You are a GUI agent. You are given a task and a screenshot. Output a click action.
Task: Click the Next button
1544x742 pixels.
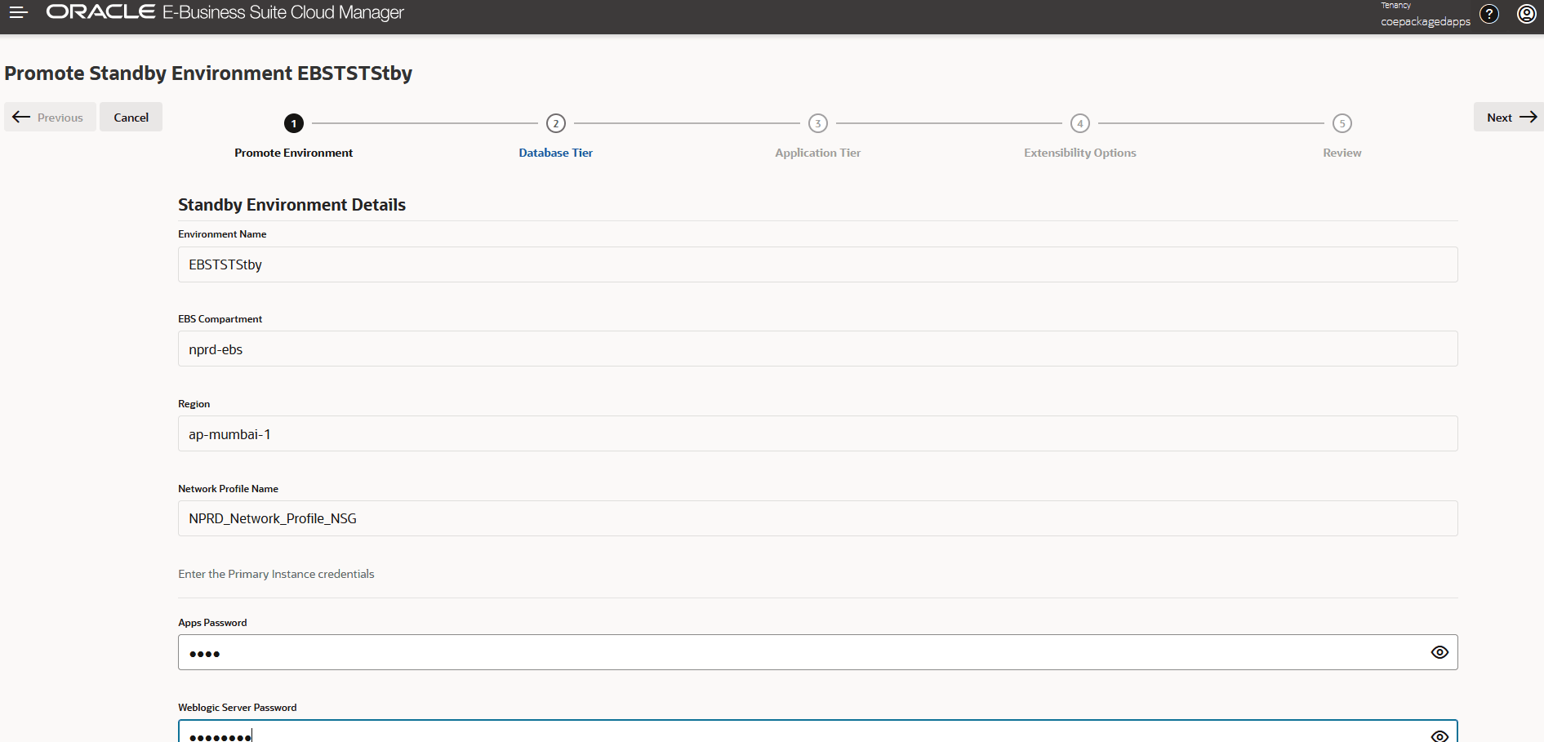1508,117
